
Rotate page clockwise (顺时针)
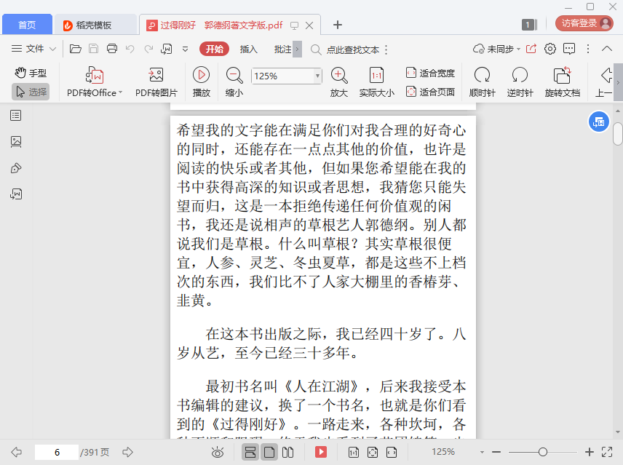pyautogui.click(x=482, y=82)
